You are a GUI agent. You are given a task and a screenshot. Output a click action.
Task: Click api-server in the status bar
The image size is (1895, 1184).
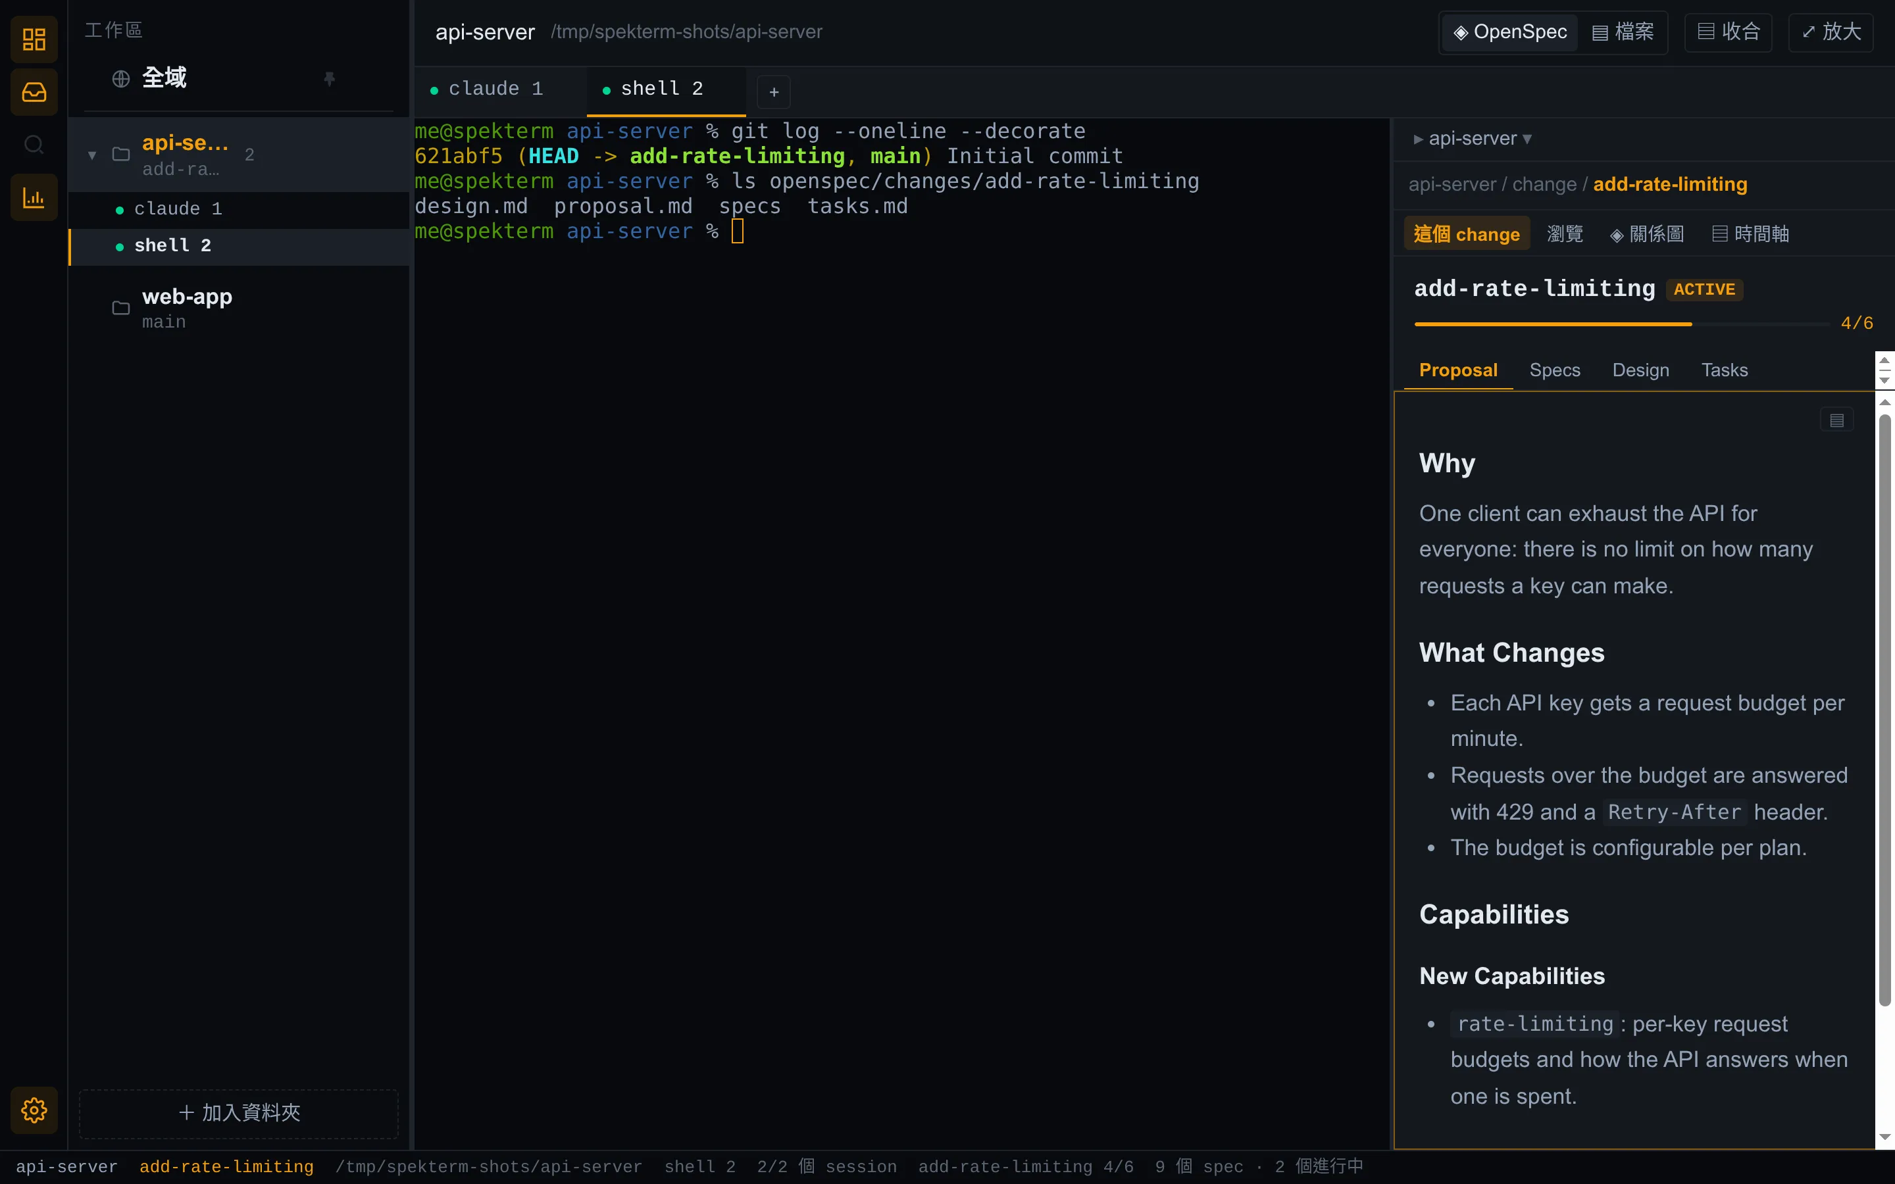tap(66, 1168)
